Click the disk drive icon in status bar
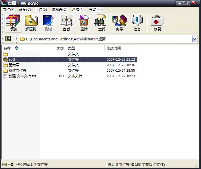This screenshot has width=201, height=169. [5, 164]
